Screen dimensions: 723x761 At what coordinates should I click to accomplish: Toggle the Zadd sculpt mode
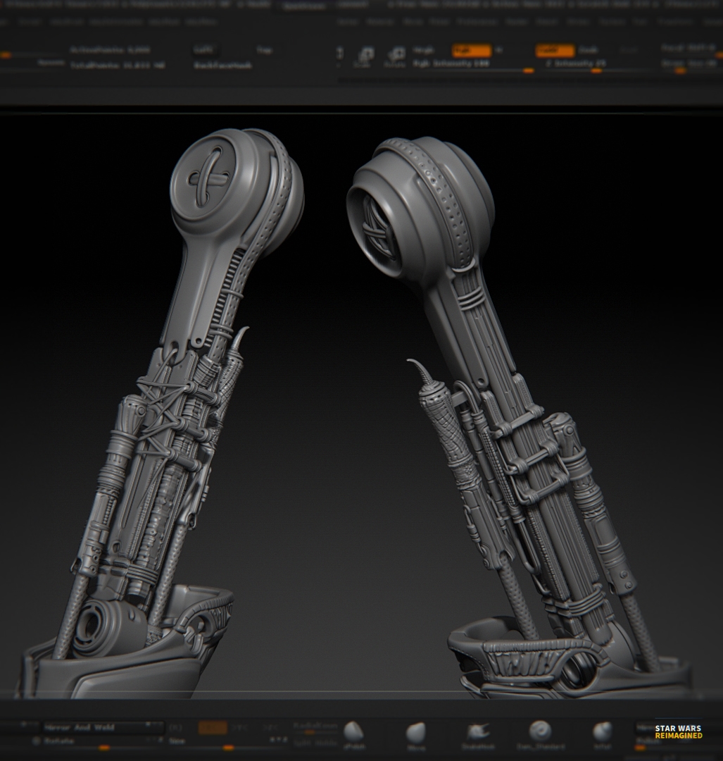(x=555, y=50)
